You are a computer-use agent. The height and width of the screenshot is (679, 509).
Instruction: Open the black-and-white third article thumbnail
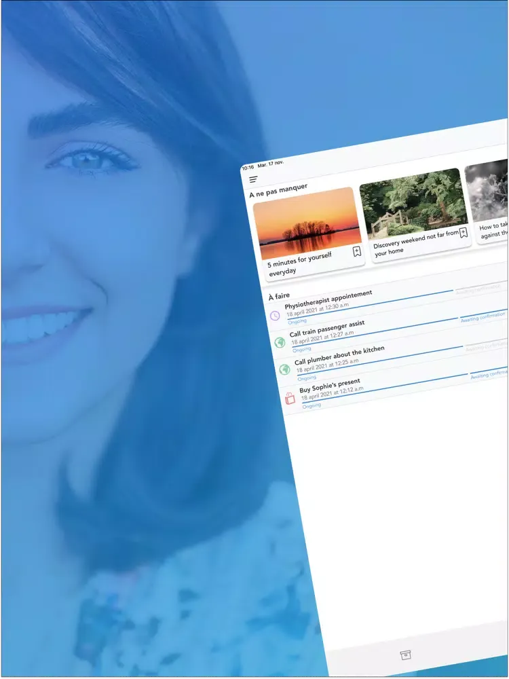[487, 190]
